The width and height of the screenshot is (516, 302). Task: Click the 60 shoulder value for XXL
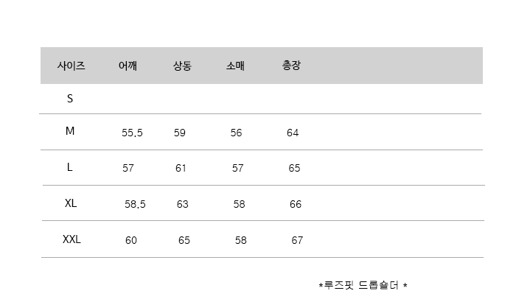pos(131,240)
